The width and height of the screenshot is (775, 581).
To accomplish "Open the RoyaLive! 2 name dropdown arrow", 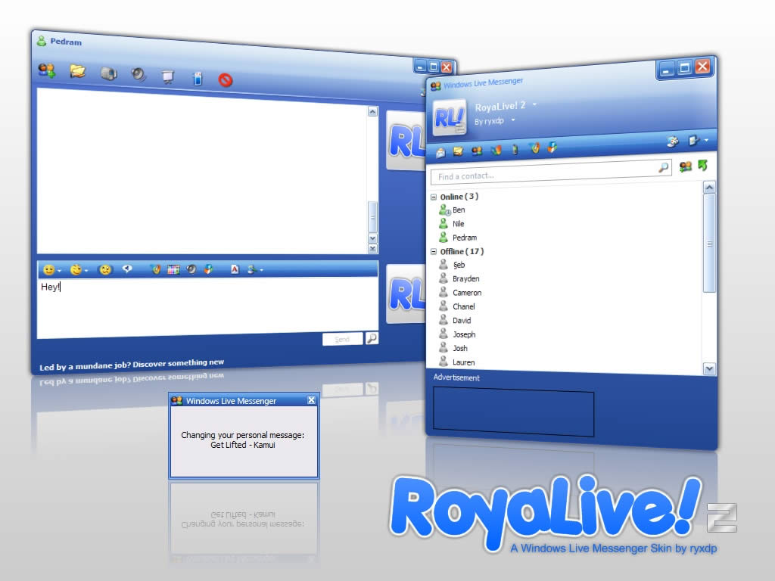I will point(534,104).
